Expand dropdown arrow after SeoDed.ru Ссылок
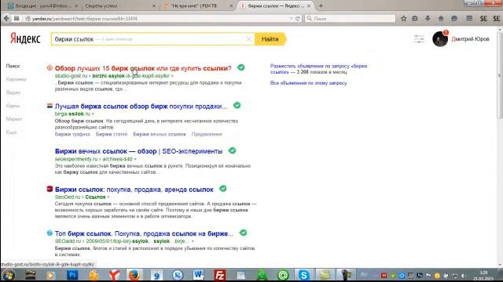The image size is (503, 282). [108, 197]
